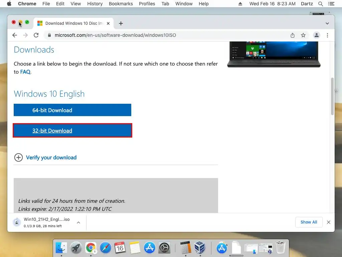Open Spotlight search in menu bar
The height and width of the screenshot is (257, 342).
click(320, 4)
